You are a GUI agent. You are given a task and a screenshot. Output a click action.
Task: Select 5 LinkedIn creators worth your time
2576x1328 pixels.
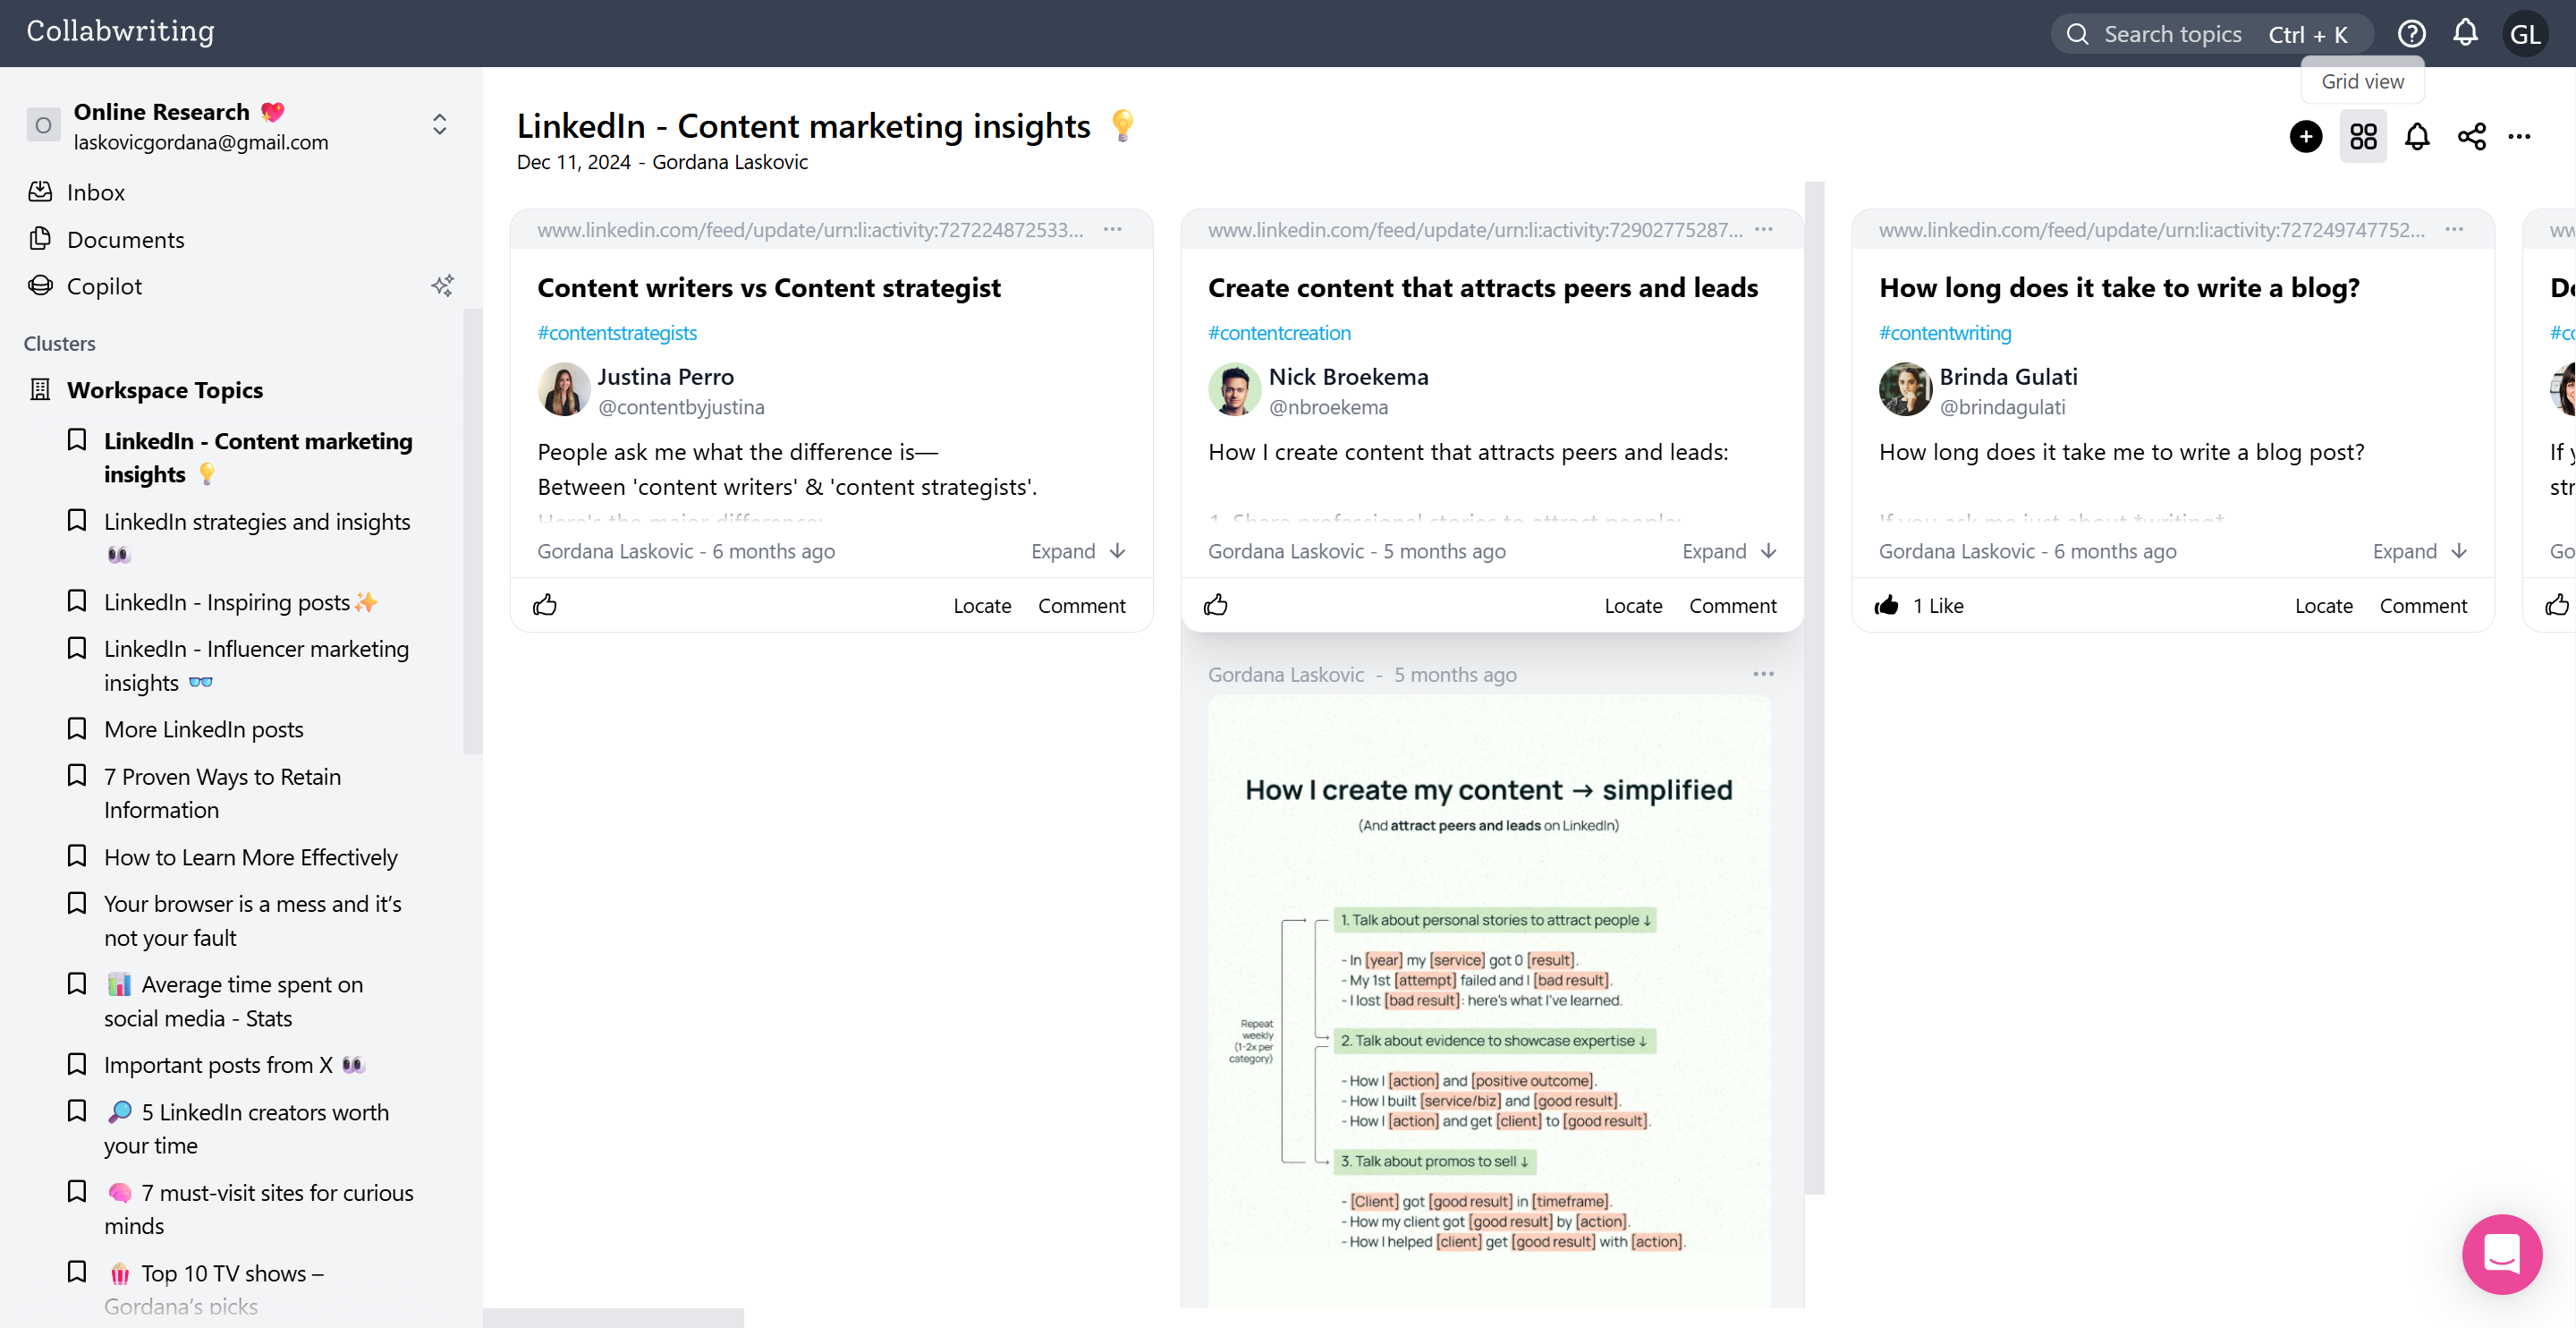[x=246, y=1128]
